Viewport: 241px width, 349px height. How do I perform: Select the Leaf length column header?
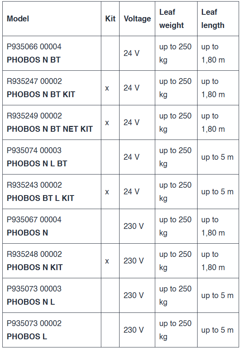[x=213, y=19]
